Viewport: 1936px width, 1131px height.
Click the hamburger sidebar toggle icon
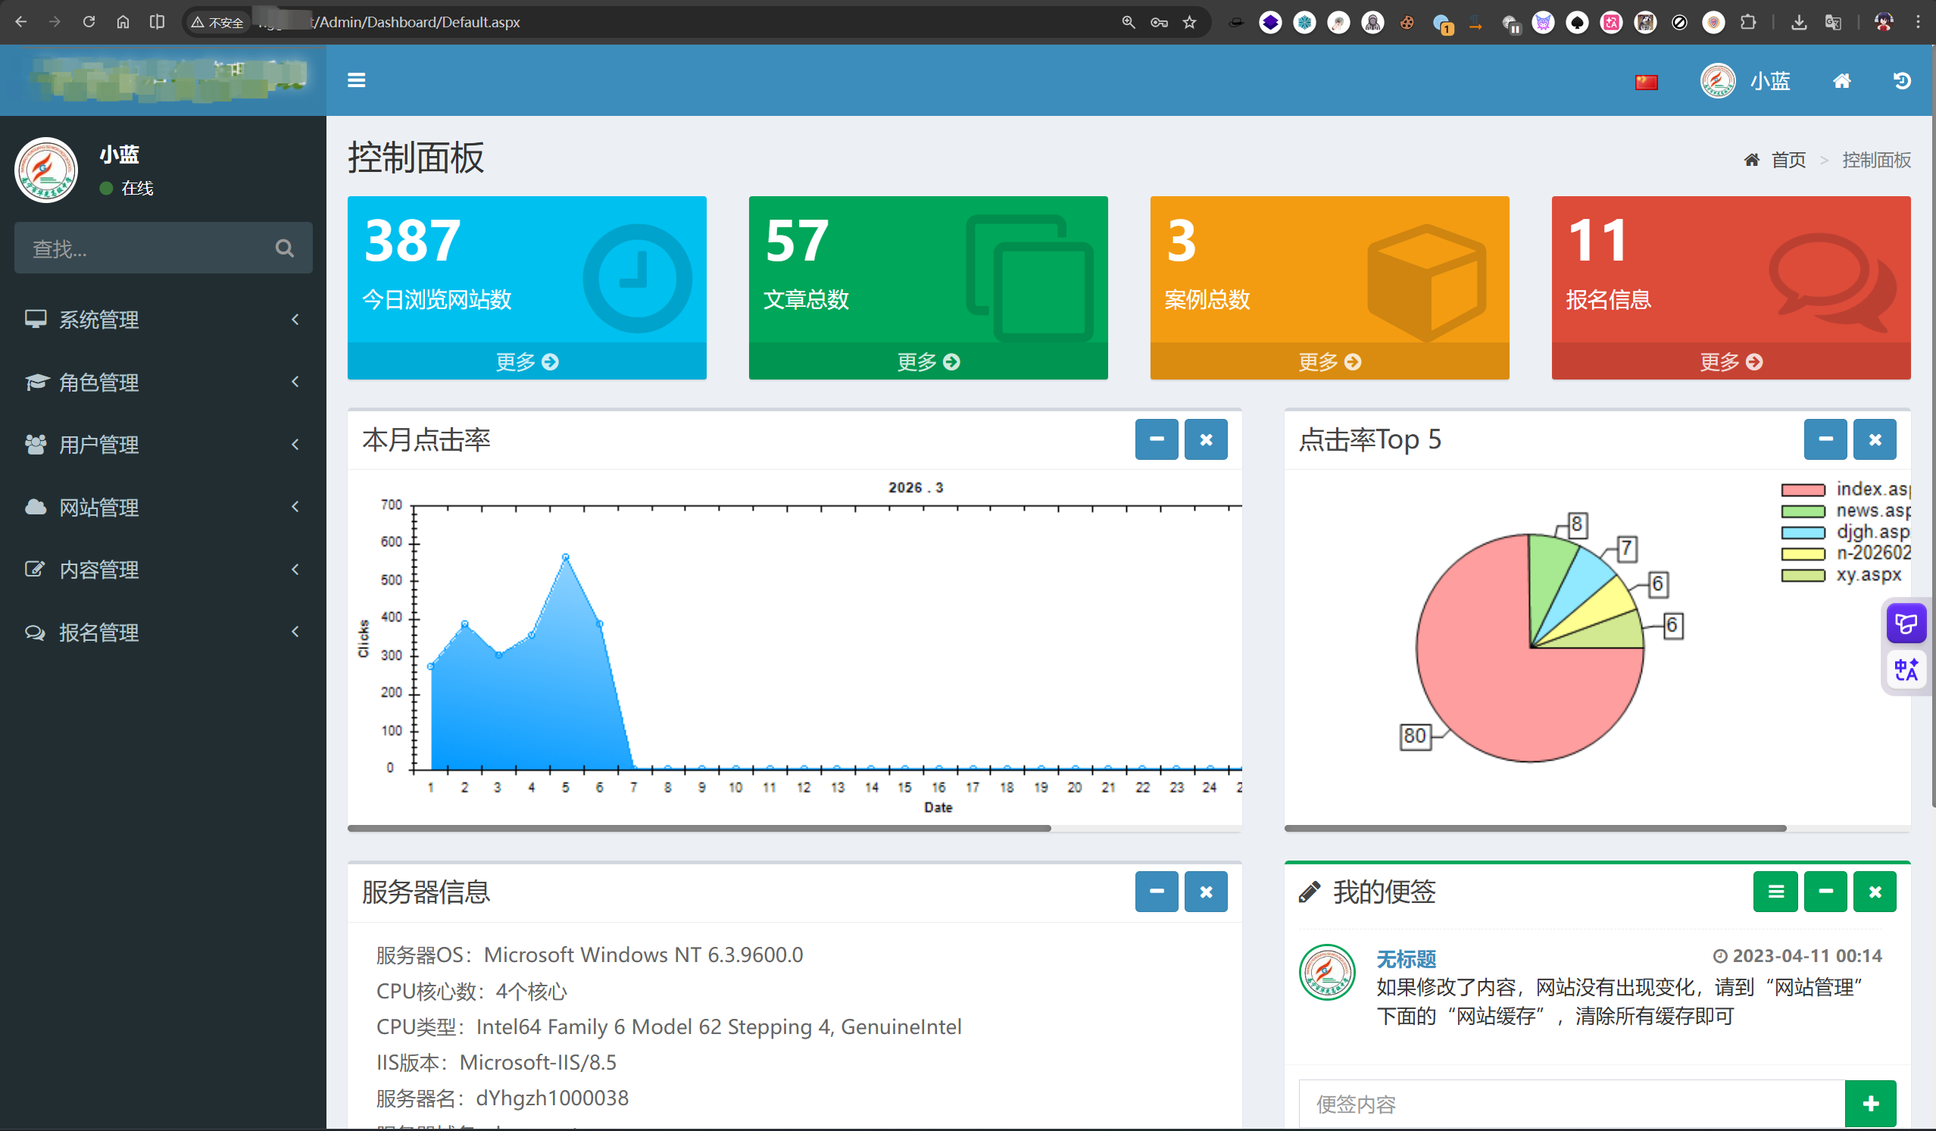click(x=357, y=80)
